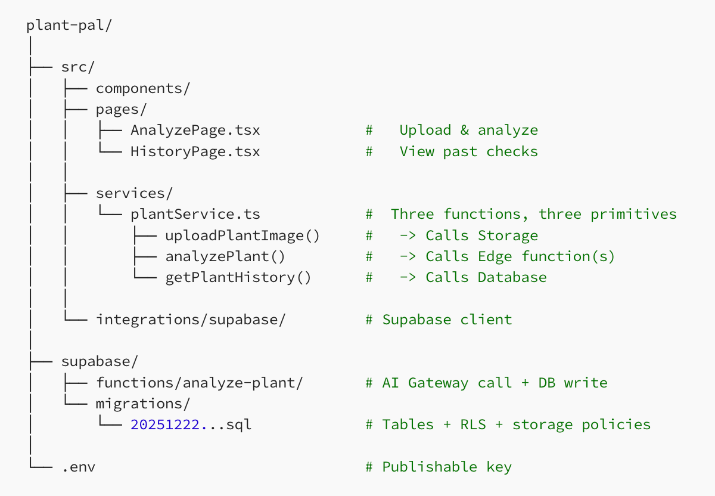Click the analyzePlant() function
This screenshot has height=496, width=715.
225,256
